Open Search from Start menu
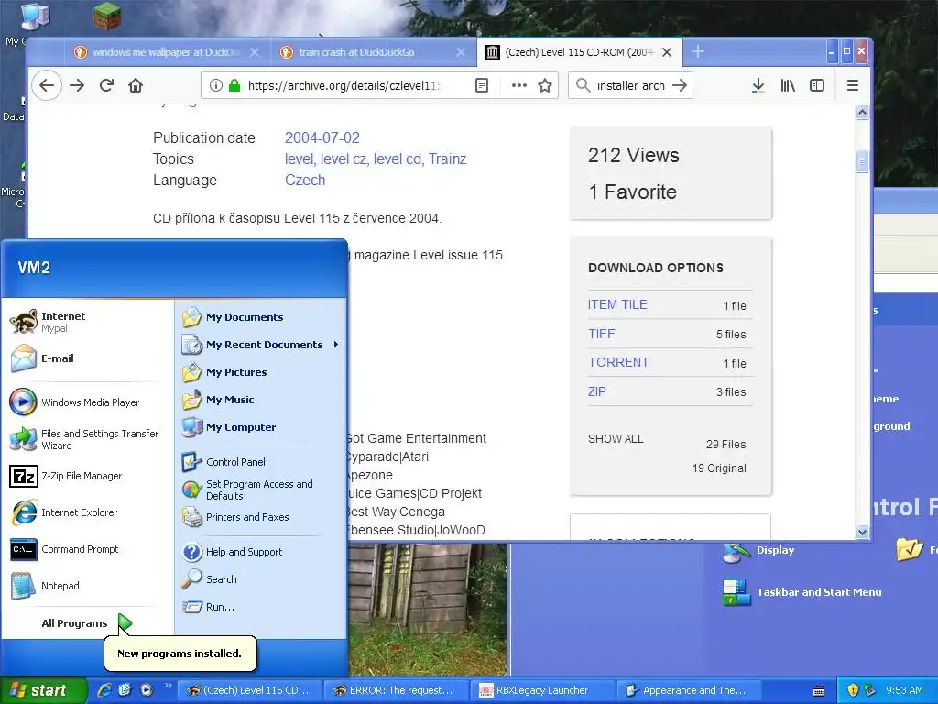This screenshot has height=704, width=938. click(x=261, y=579)
